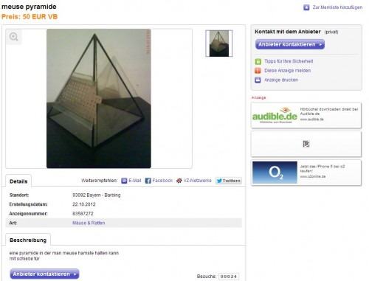Screen dimensions: 369x281
Task: Open the O2 iPhone 5 advertisement
Action: click(306, 173)
